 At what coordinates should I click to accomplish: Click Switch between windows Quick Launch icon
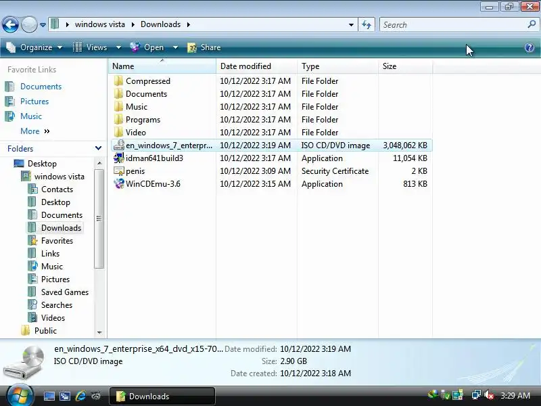(x=64, y=396)
